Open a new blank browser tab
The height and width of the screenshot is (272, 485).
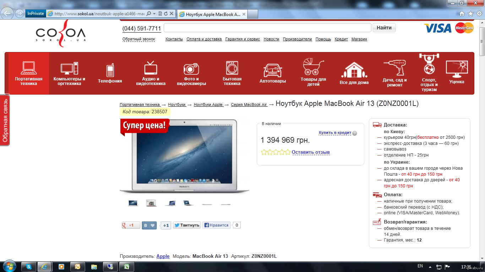click(252, 14)
